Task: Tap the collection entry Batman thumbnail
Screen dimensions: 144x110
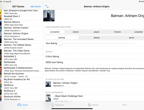Action: tap(48, 84)
